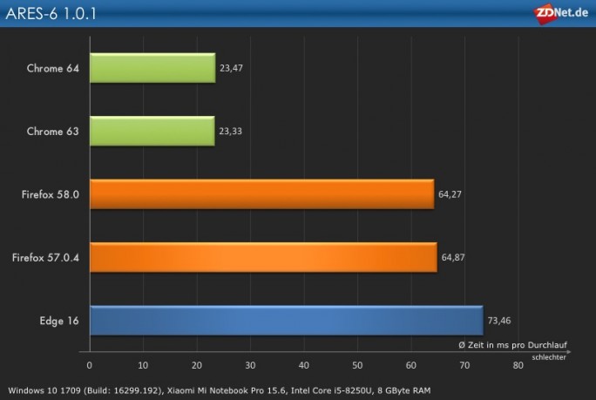Click the value 64,87

[453, 257]
